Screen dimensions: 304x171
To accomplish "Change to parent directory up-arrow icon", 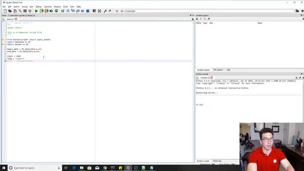I will pyautogui.click(x=302, y=11).
